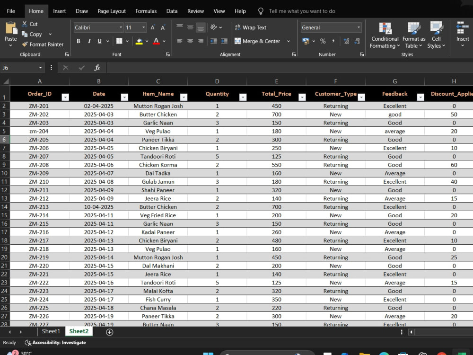Open the Alignment dialog launcher
Image resolution: width=473 pixels, height=355 pixels.
294,54
